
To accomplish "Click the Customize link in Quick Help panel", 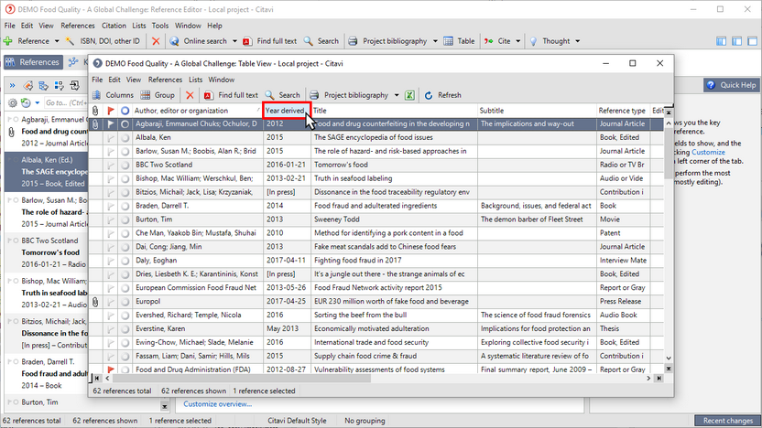I will coord(708,153).
